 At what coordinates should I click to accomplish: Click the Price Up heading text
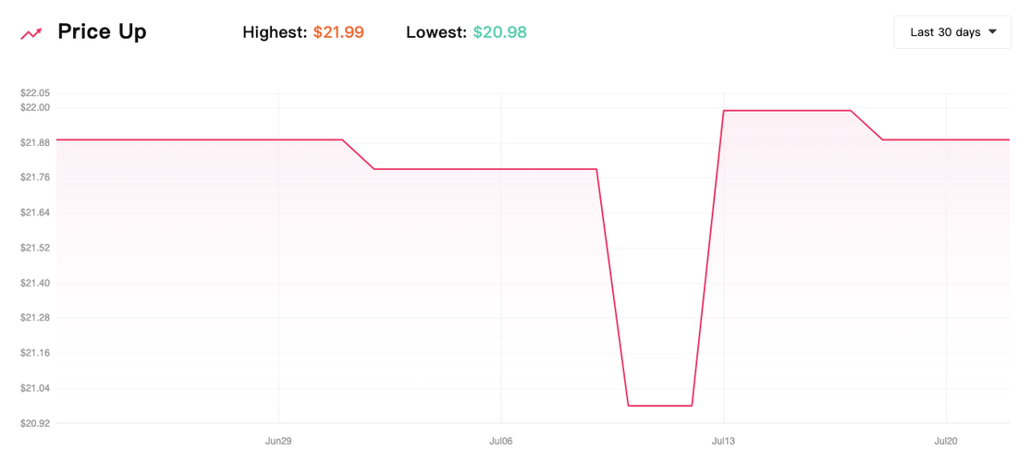pyautogui.click(x=102, y=31)
